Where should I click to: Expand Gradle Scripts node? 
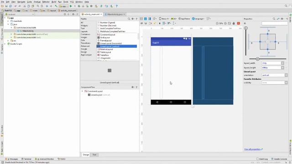pyautogui.click(x=5, y=44)
